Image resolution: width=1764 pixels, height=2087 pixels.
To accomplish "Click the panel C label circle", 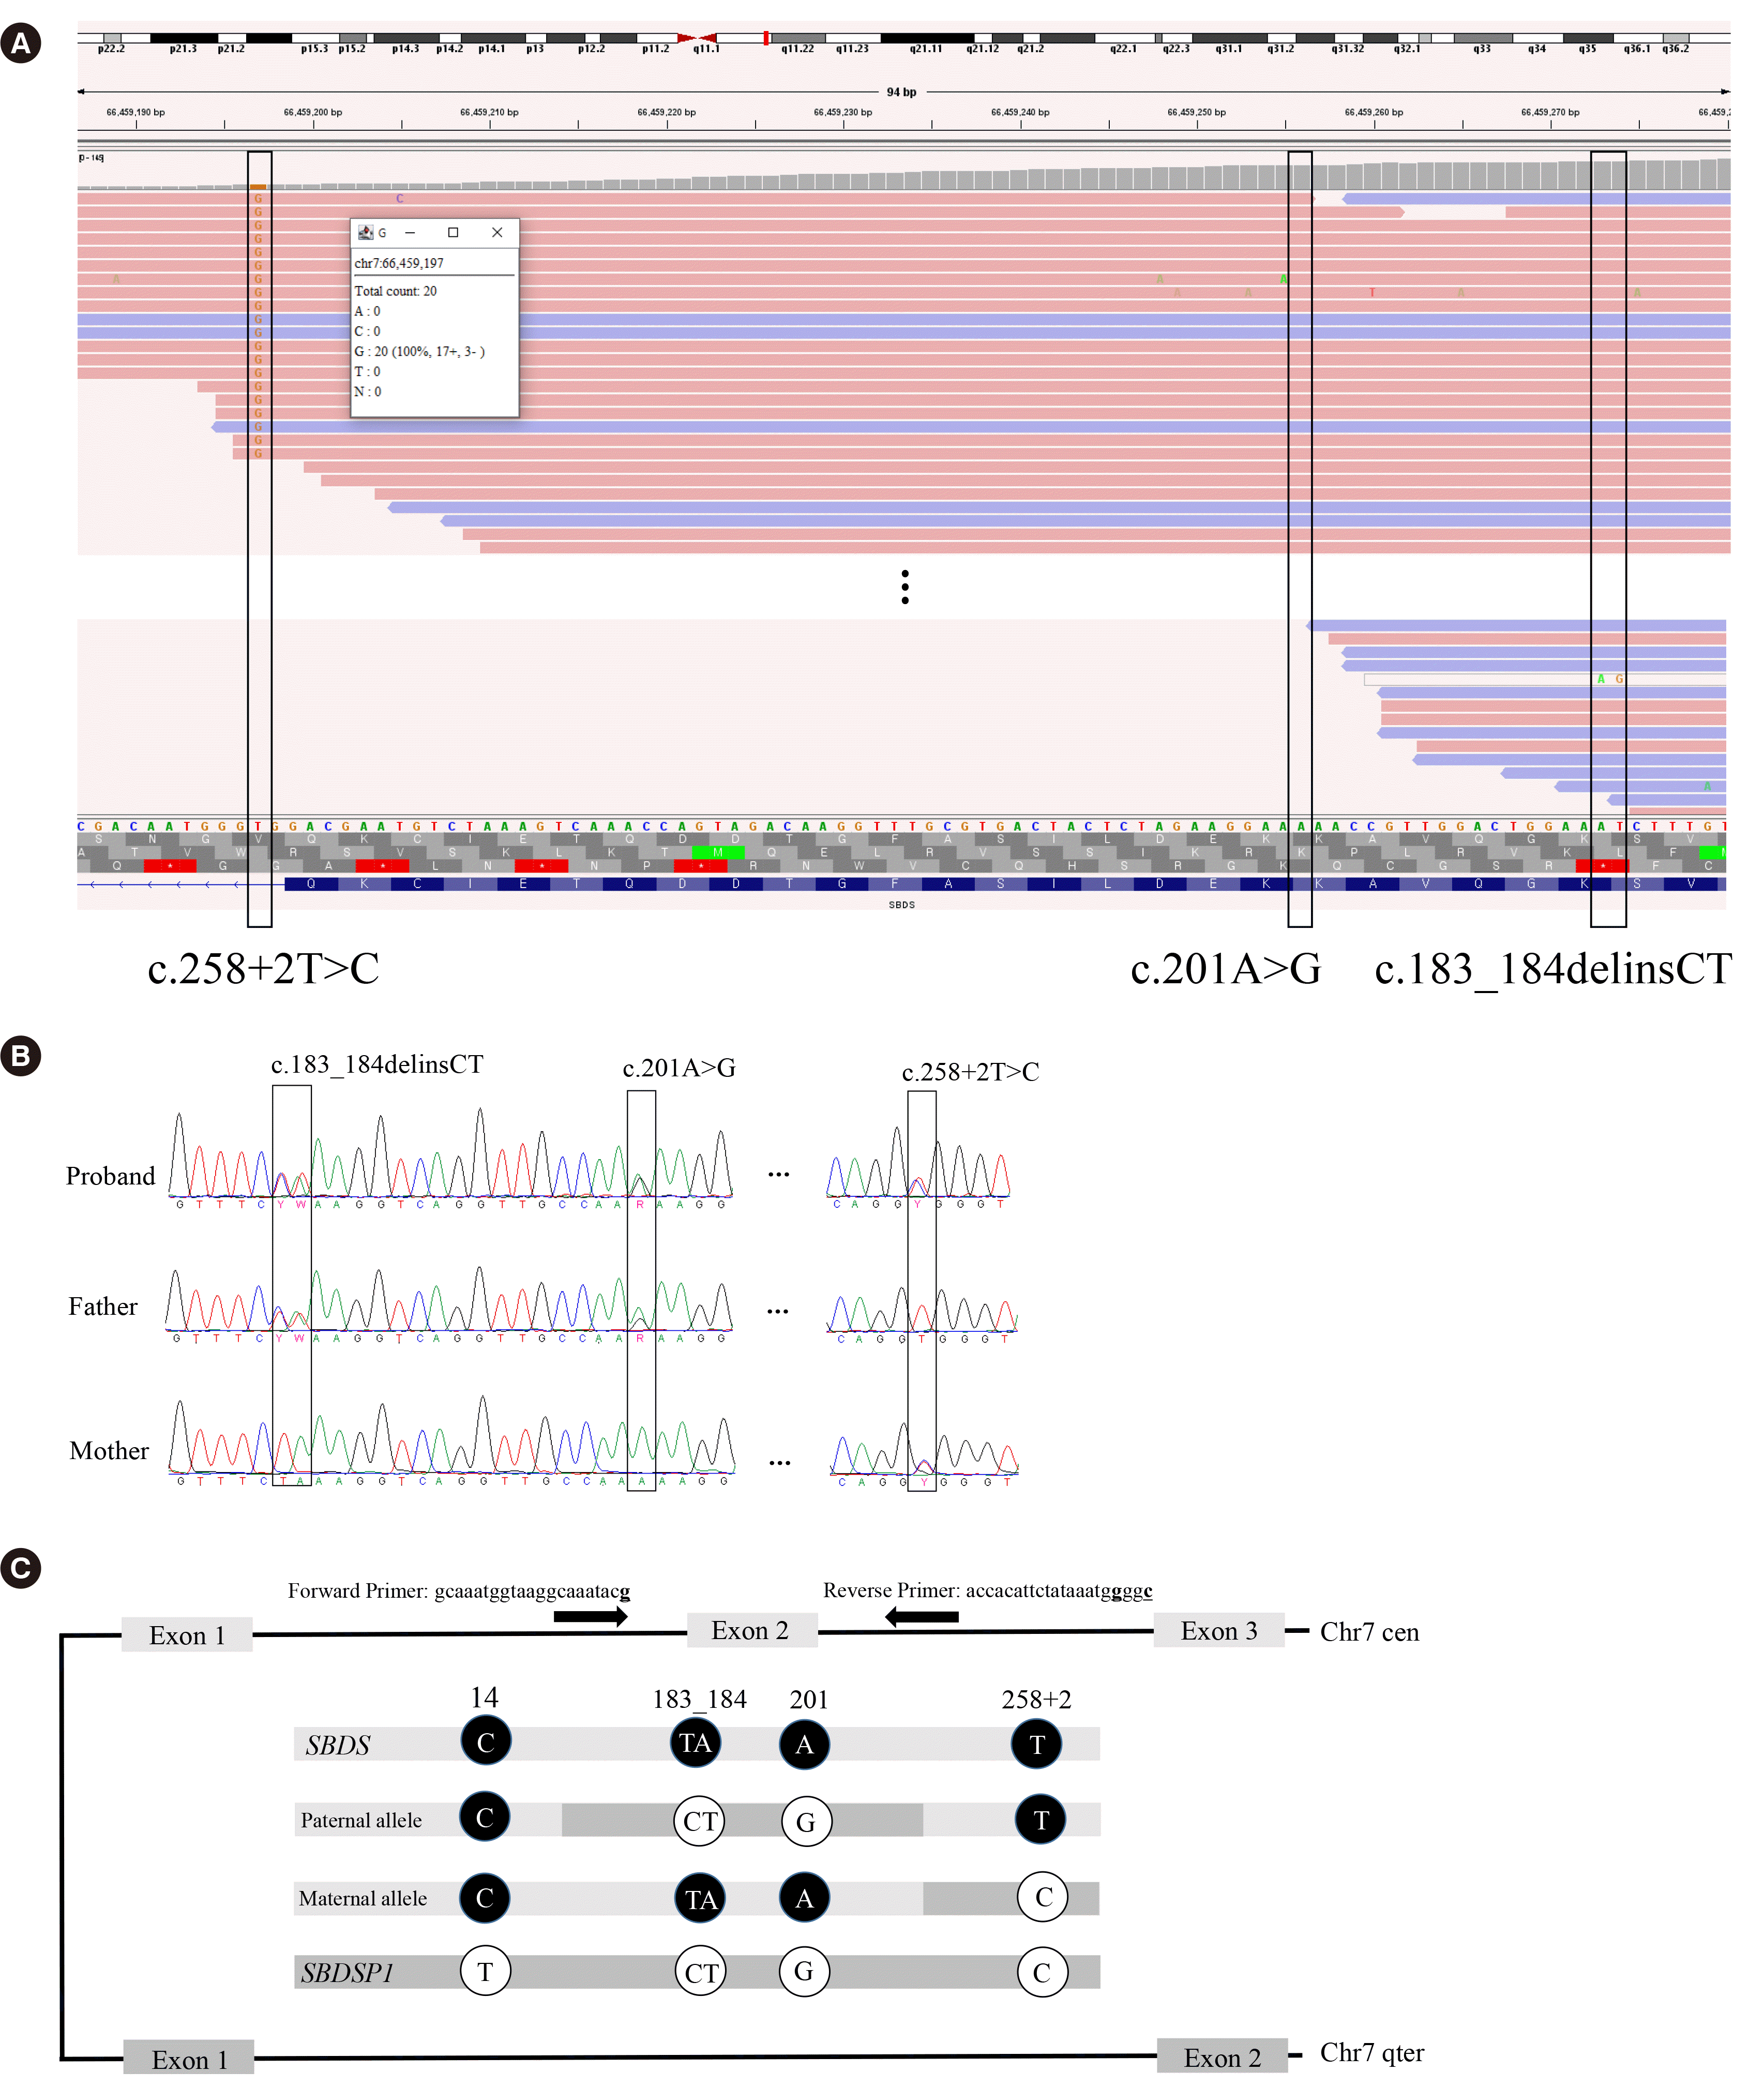I will pos(20,1568).
